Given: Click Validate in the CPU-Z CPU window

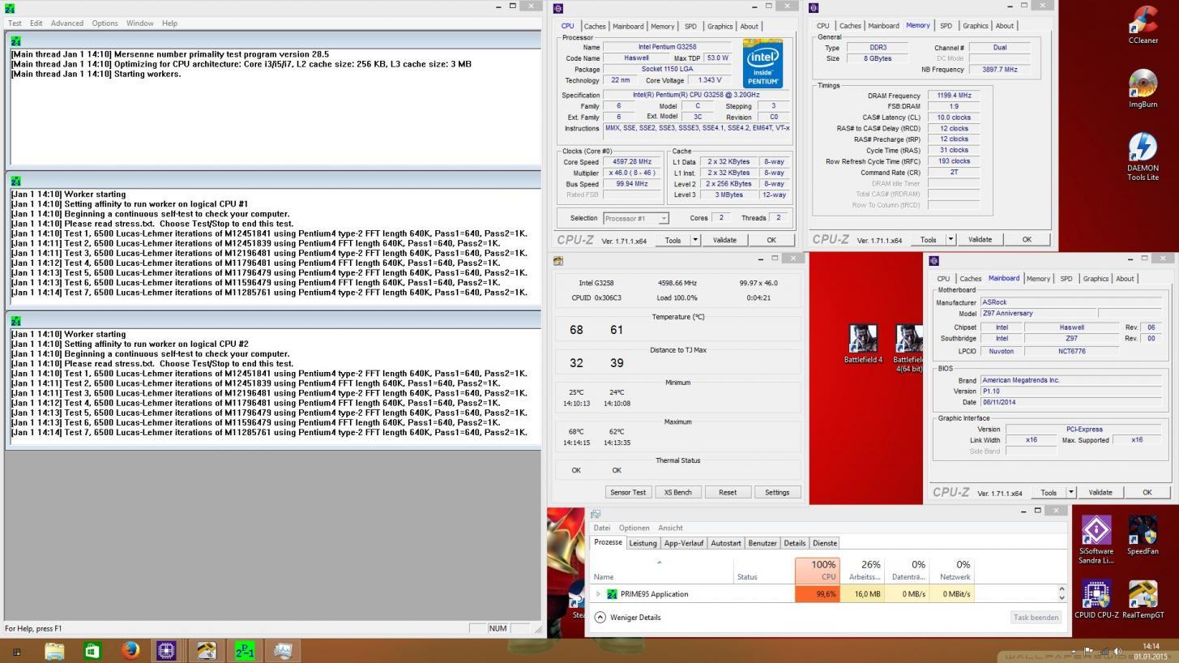Looking at the screenshot, I should (x=724, y=240).
